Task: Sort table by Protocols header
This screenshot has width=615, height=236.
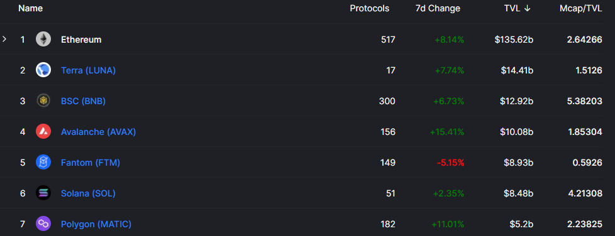Action: 370,9
